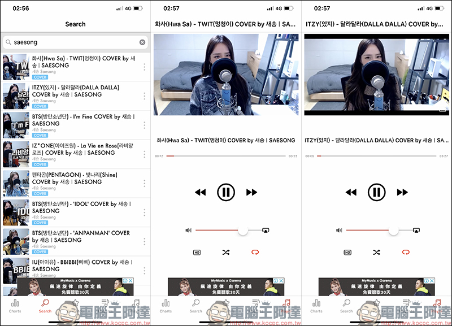Open MyMusic x Garena ad in TWIT player

point(226,287)
